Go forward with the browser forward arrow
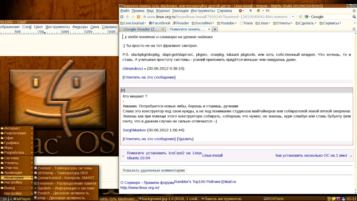357x201 pixels. [133, 17]
